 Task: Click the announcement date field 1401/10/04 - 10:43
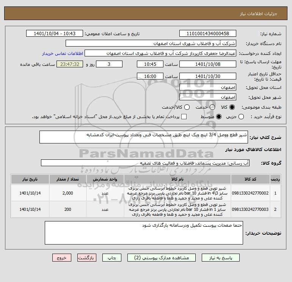54,33
